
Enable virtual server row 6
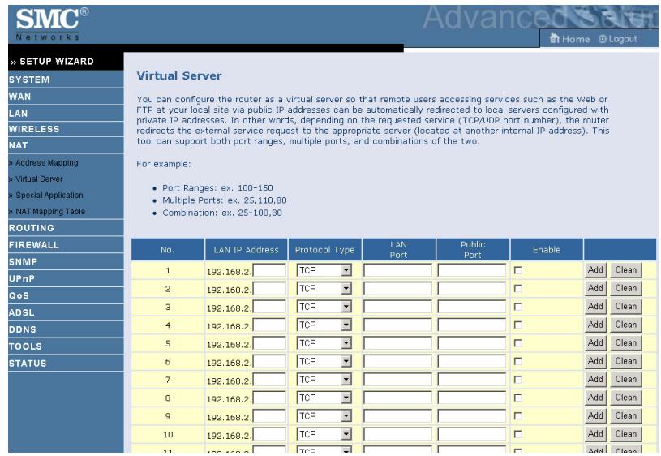tap(518, 362)
